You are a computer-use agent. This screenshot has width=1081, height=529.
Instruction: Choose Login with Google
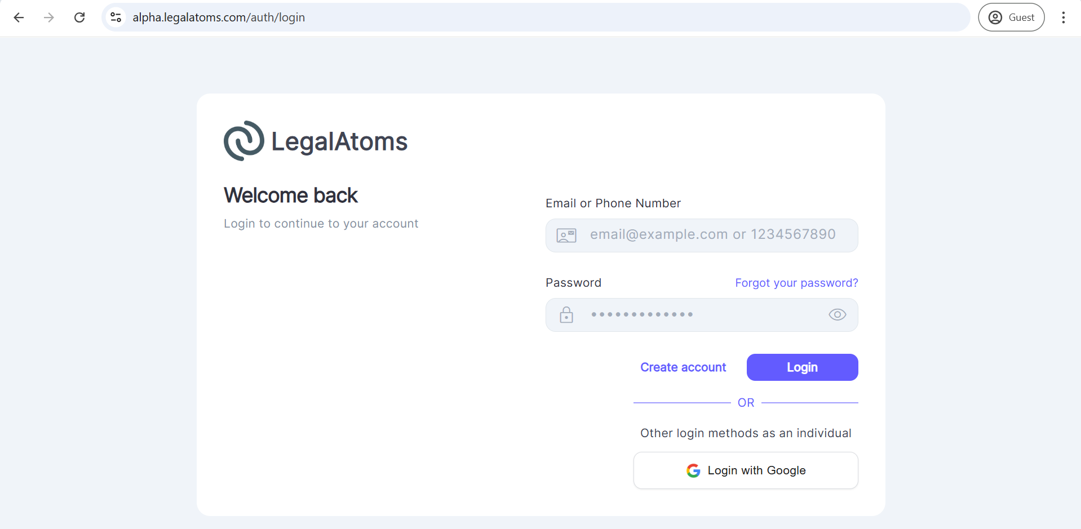(x=746, y=470)
